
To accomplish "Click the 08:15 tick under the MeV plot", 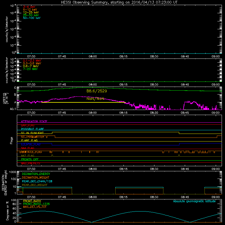I will [x=123, y=85].
